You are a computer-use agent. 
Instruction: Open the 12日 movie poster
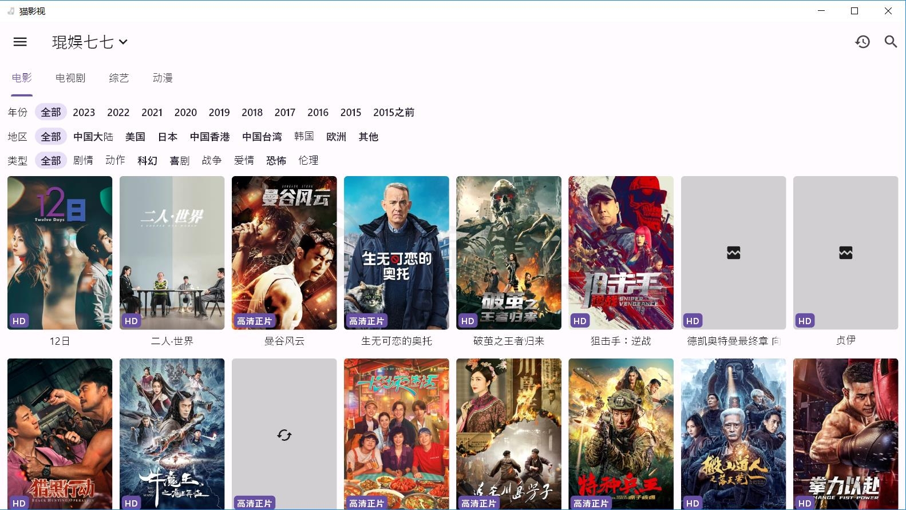pos(60,253)
